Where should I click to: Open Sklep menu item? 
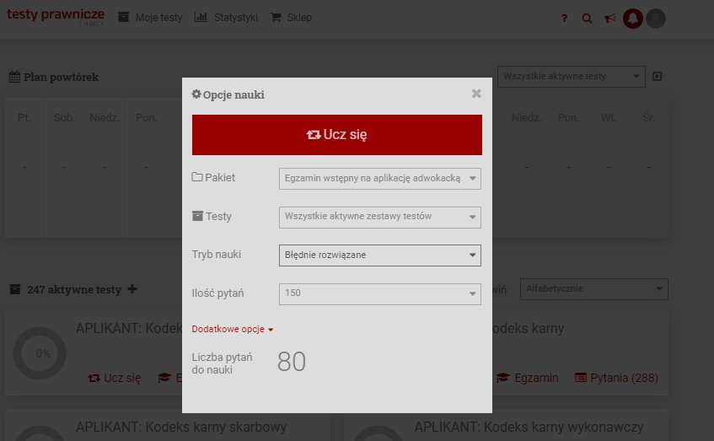pyautogui.click(x=292, y=18)
